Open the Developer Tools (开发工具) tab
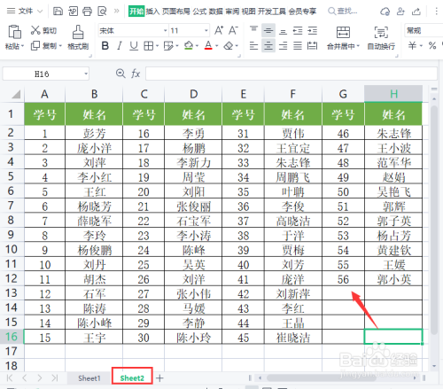Image resolution: width=443 pixels, height=389 pixels. pyautogui.click(x=272, y=12)
